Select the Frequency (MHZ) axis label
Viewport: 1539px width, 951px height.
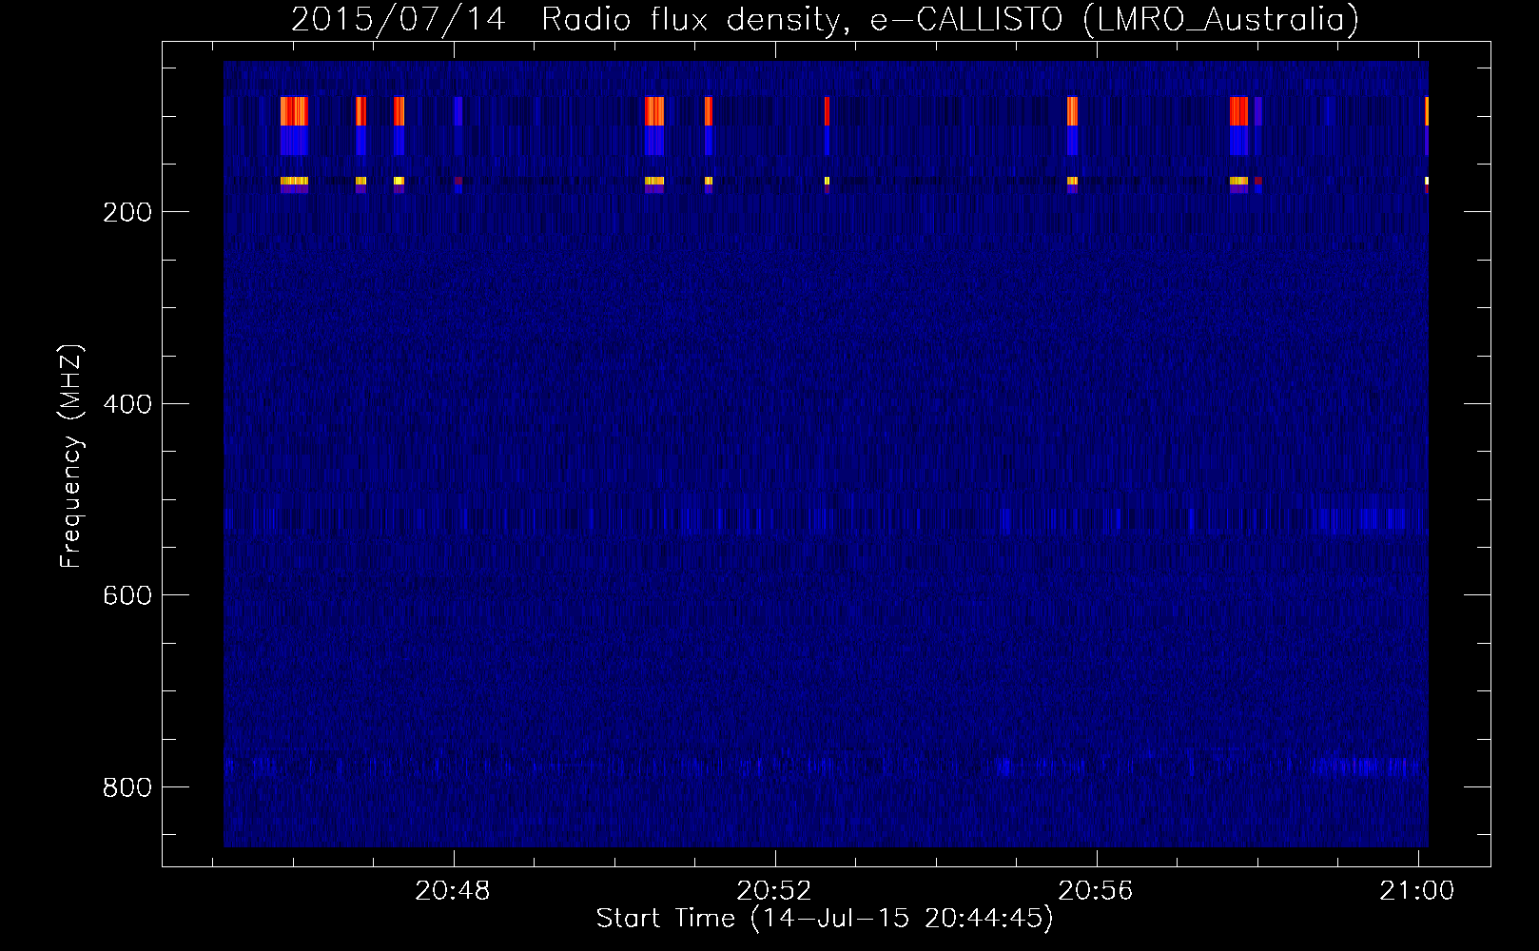pos(71,456)
